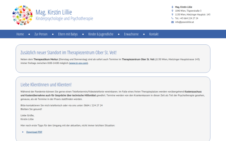Image resolution: width=226 pixels, height=141 pixels.
Task: Click the info@praxislillie.at email address
Action: point(184,22)
